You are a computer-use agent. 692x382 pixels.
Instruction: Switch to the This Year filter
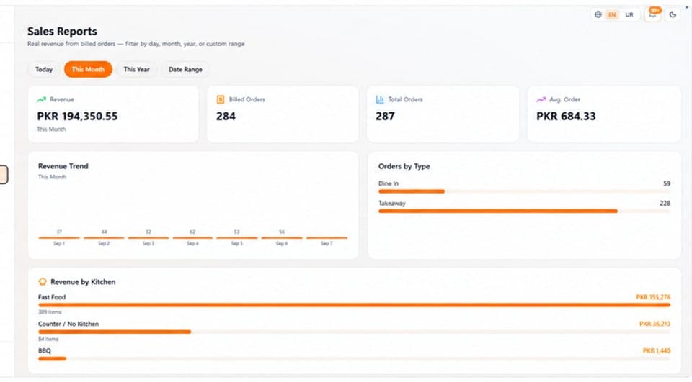pos(136,70)
